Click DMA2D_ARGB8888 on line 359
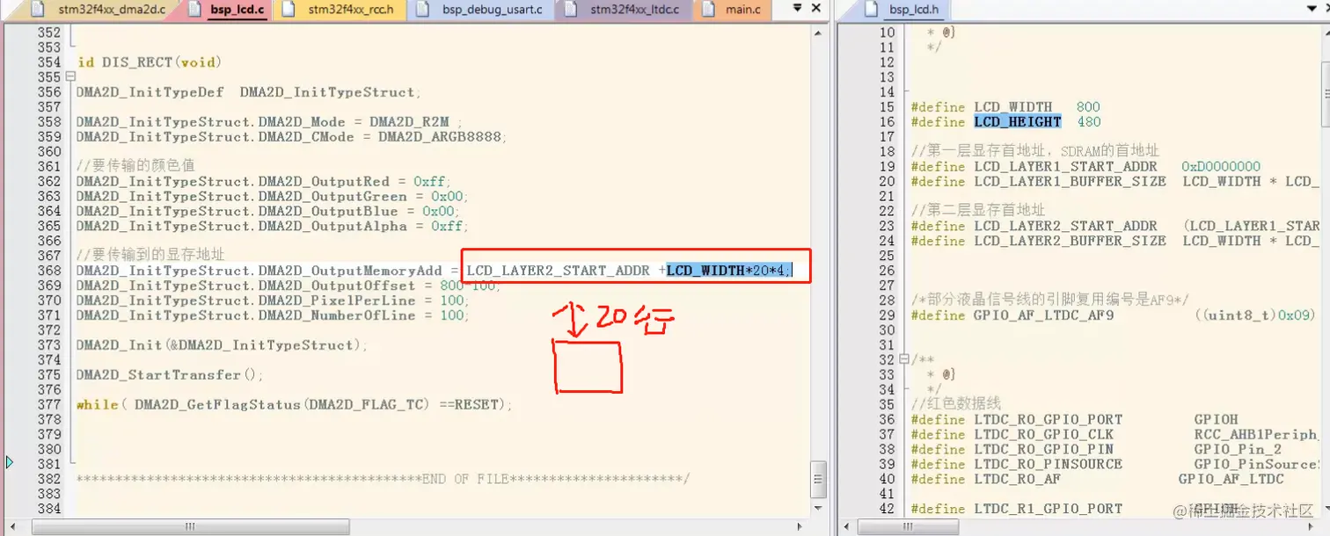Screen dimensions: 1330x536 441,137
